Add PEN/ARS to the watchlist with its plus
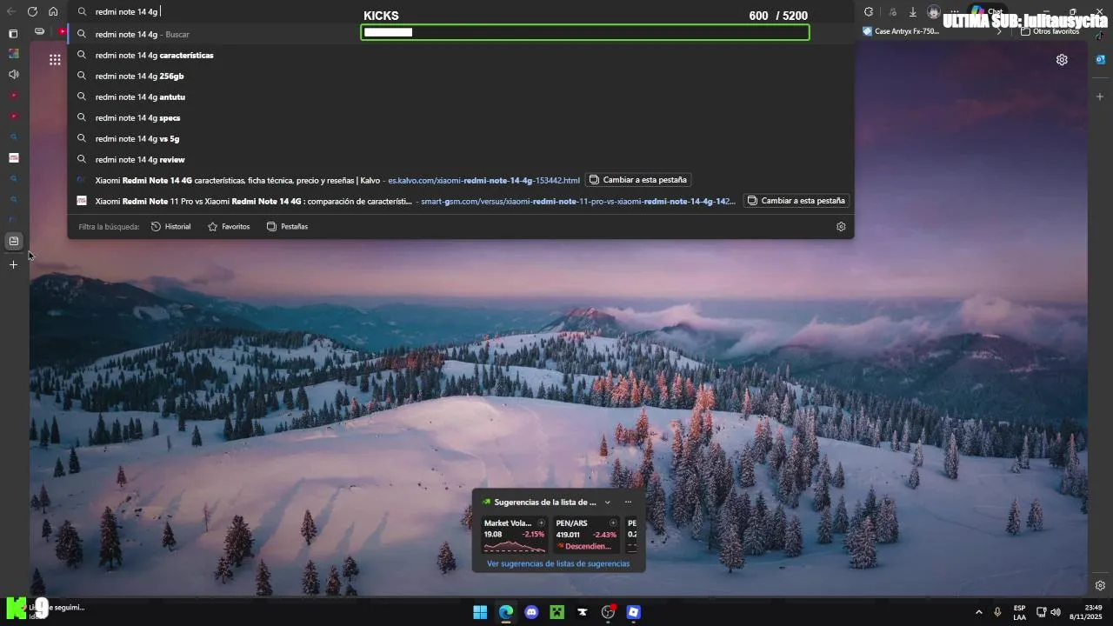Viewport: 1113px width, 626px height. click(613, 523)
